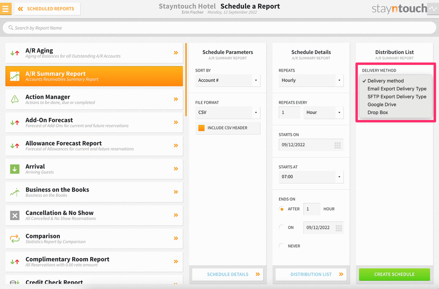Image resolution: width=439 pixels, height=289 pixels.
Task: Click the Add-On Forecast arrows icon
Action: pyautogui.click(x=15, y=122)
